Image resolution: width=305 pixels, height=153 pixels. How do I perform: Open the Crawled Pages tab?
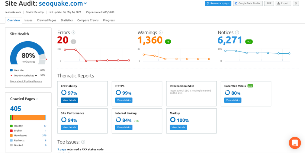click(47, 20)
